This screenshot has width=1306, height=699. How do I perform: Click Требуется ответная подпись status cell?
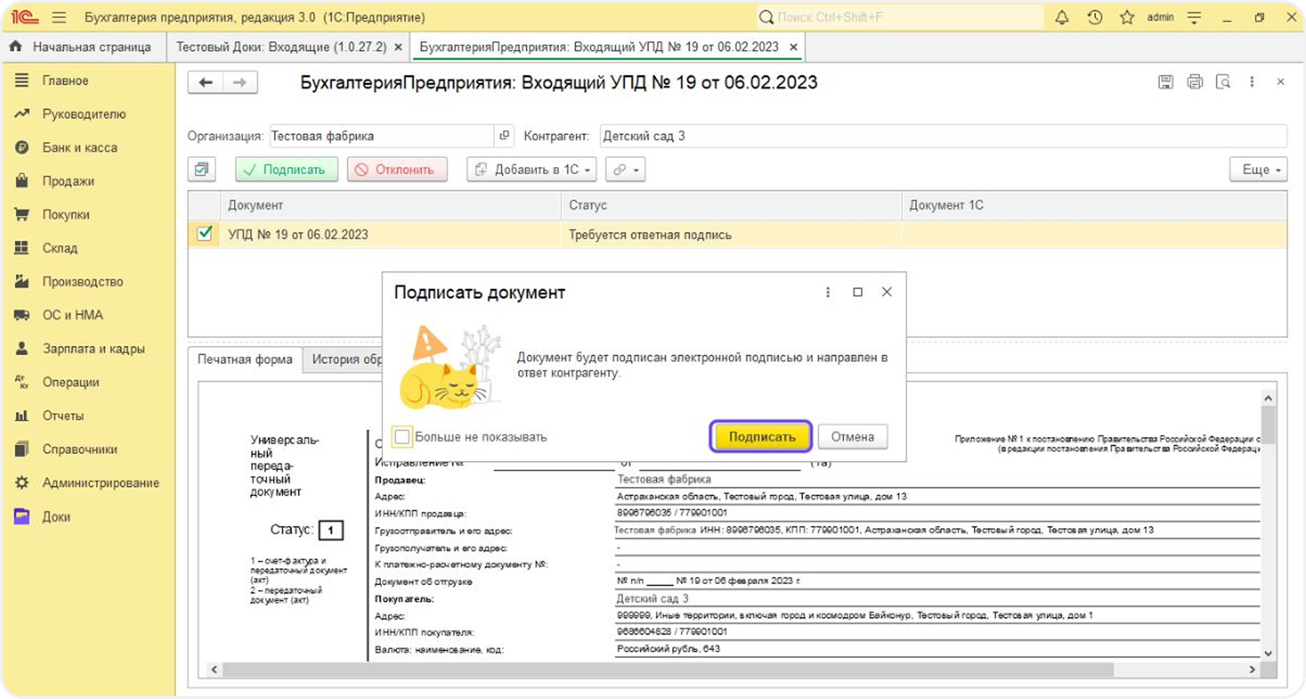coord(731,234)
